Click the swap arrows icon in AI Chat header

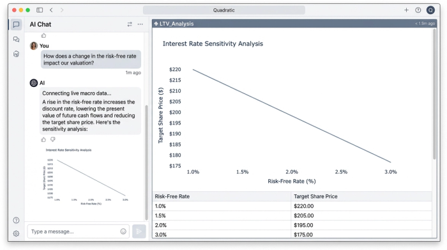click(x=130, y=24)
